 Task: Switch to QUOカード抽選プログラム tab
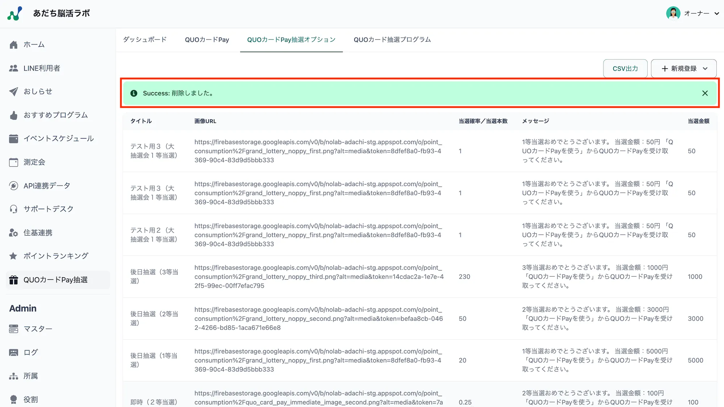pyautogui.click(x=392, y=40)
